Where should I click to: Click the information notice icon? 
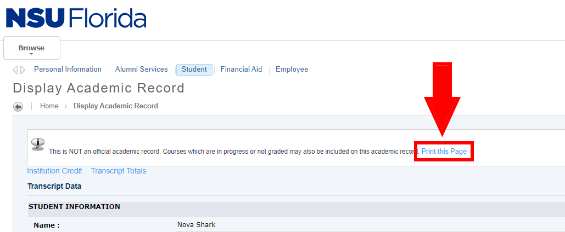[38, 143]
